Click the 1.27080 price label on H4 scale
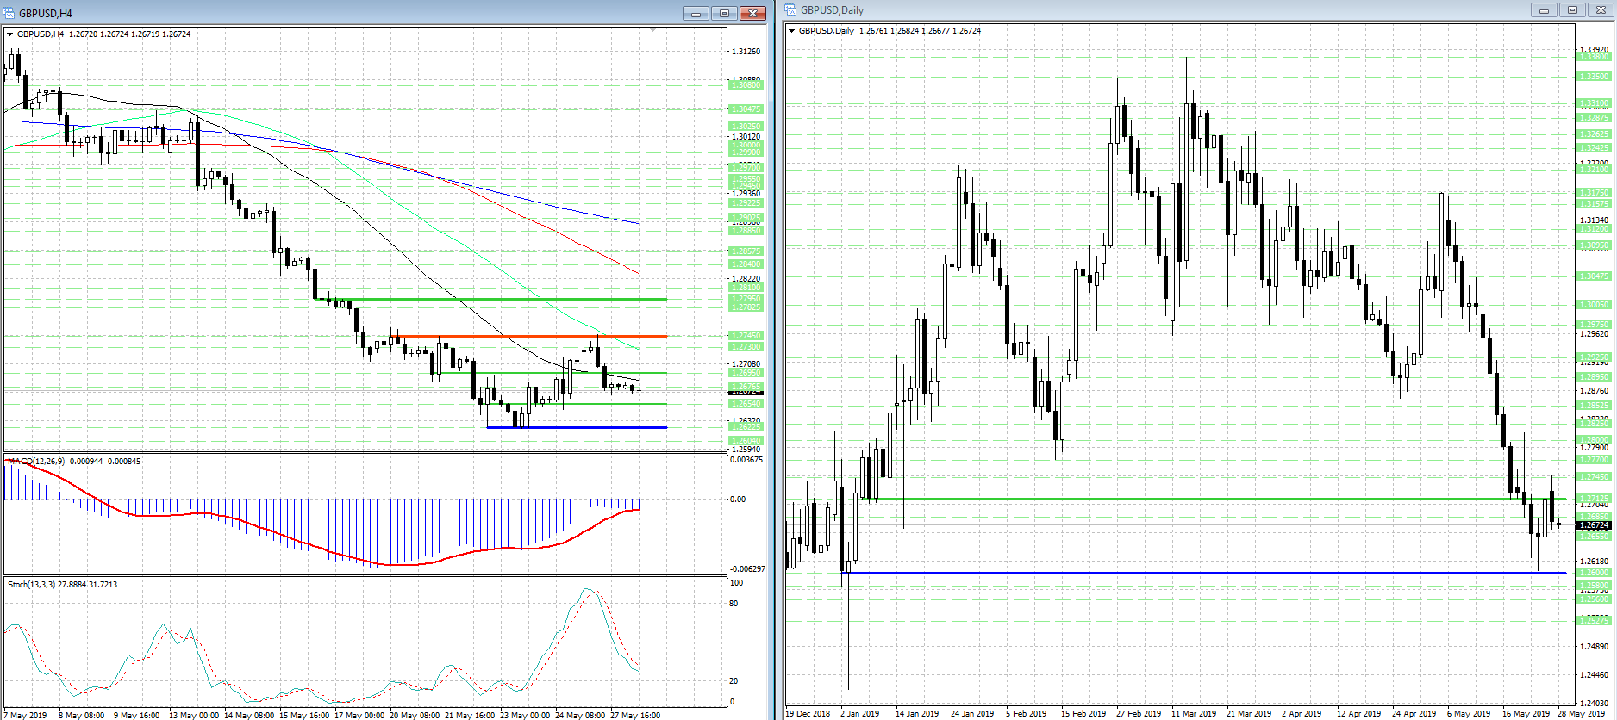 click(x=746, y=364)
